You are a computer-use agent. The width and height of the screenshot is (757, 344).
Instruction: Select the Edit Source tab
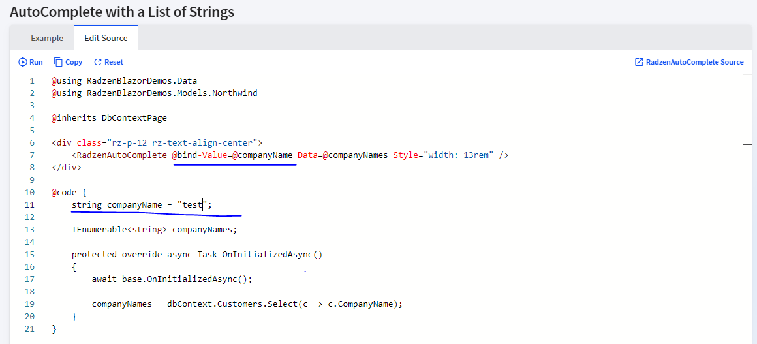pyautogui.click(x=106, y=38)
